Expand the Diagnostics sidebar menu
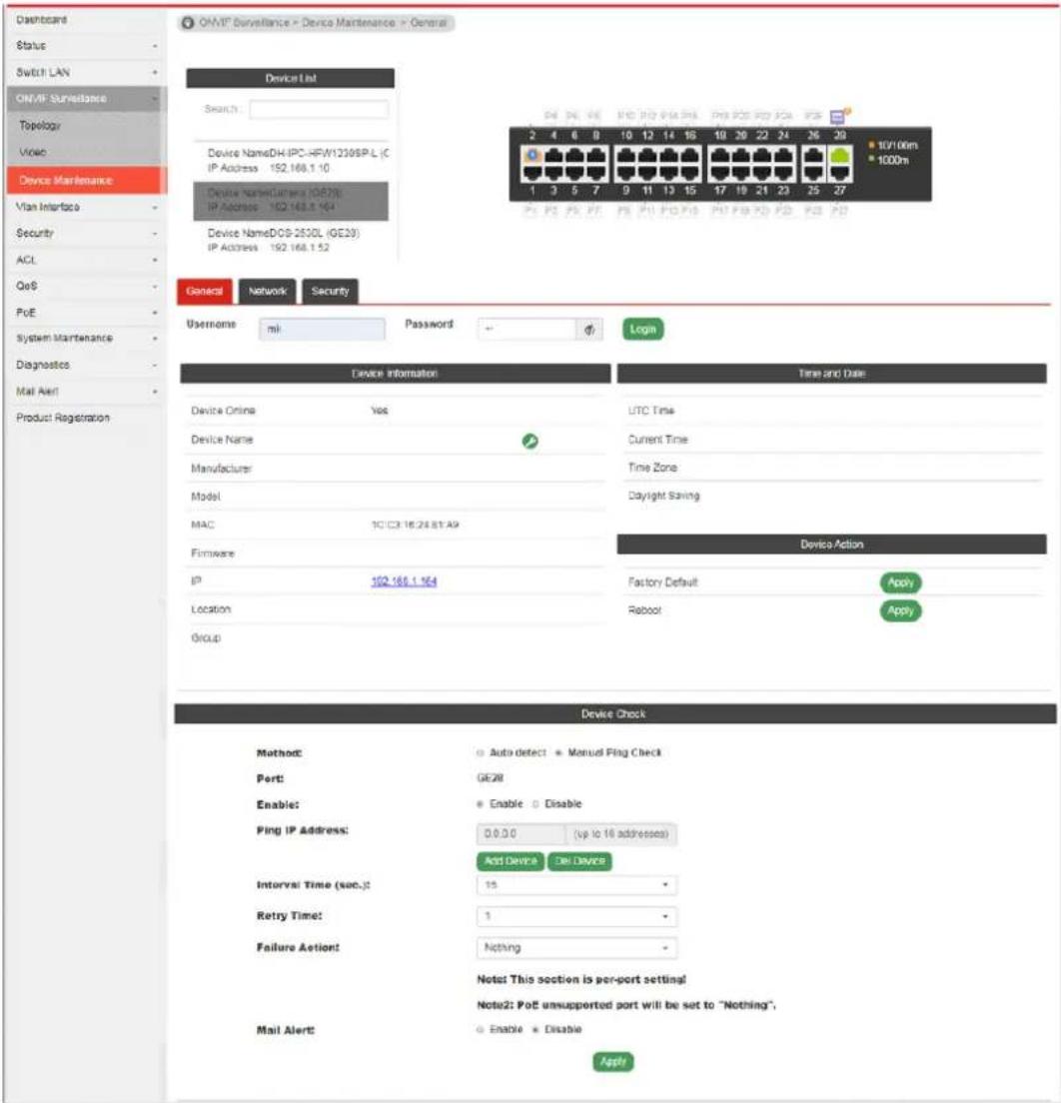Image resolution: width=1061 pixels, height=1103 pixels. (x=86, y=365)
